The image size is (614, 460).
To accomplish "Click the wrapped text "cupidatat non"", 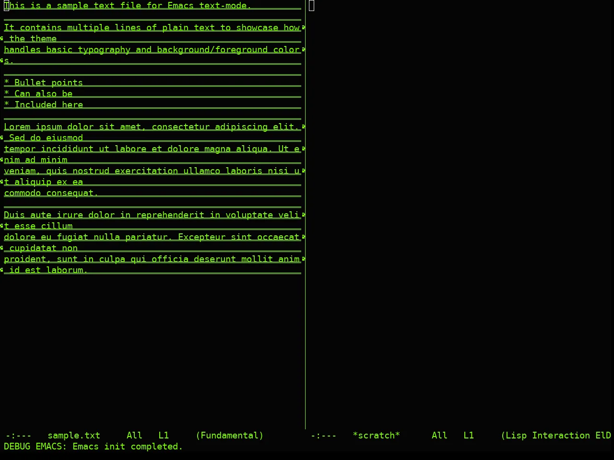I will click(x=44, y=248).
